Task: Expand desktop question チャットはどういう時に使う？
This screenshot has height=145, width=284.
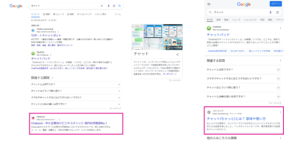Action: [x=76, y=91]
